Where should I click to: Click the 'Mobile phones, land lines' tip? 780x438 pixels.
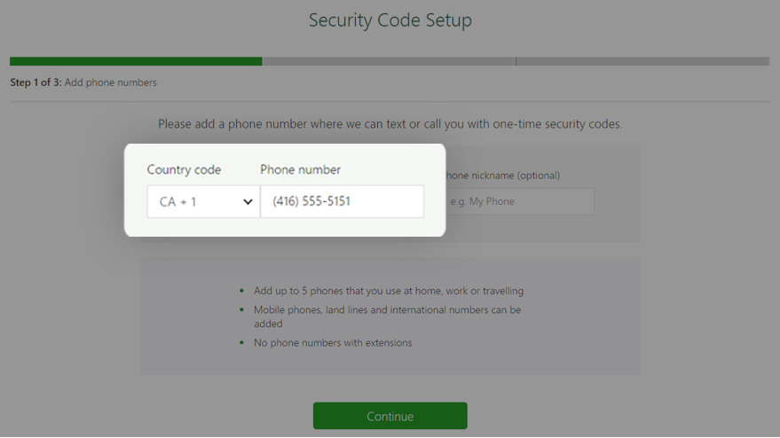pos(388,317)
